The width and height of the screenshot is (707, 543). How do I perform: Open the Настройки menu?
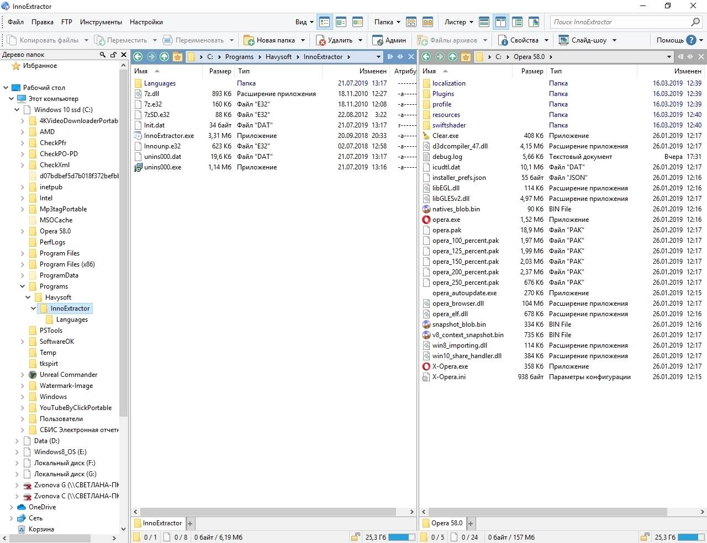(146, 22)
